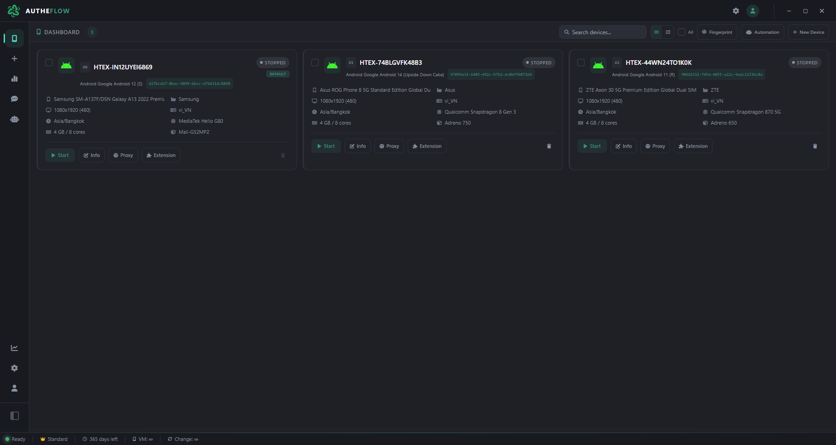Viewport: 836px width, 445px height.
Task: Open the line graph analytics sidebar icon
Action: pyautogui.click(x=15, y=348)
